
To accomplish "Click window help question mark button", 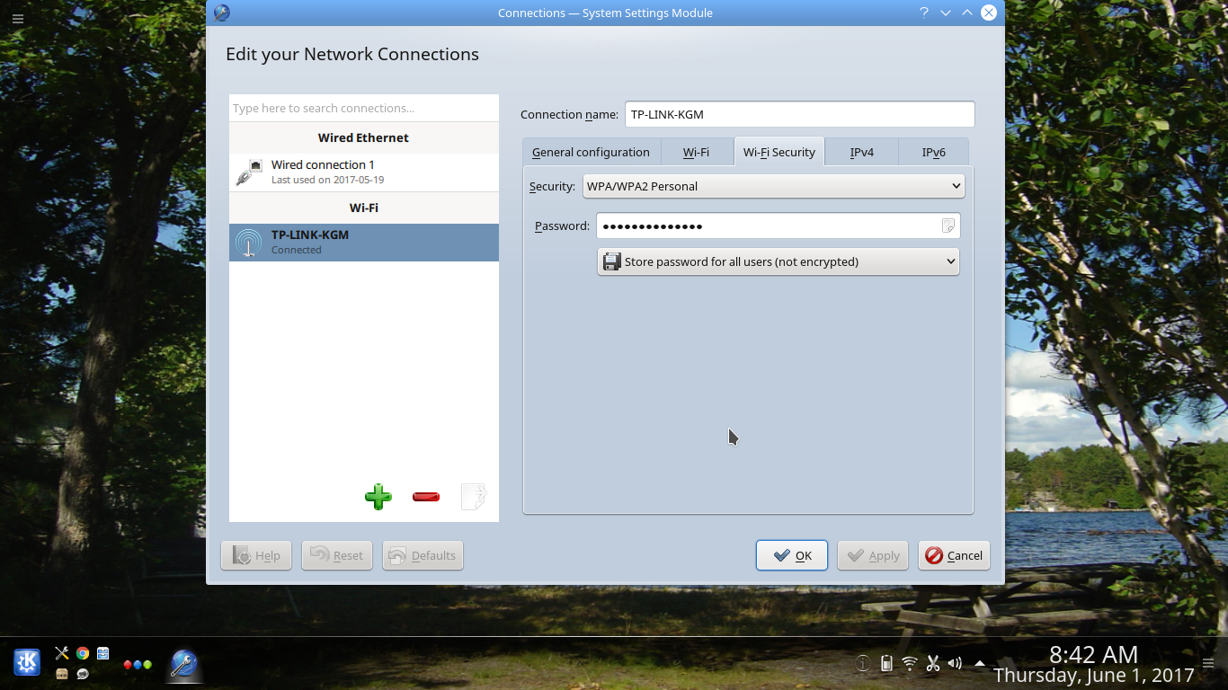I will pyautogui.click(x=924, y=13).
